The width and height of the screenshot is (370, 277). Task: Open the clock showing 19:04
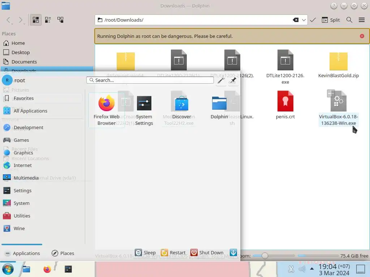click(x=334, y=269)
